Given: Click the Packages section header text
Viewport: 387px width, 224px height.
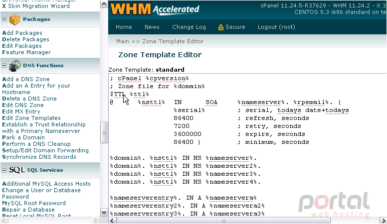Looking at the screenshot, I should click(x=36, y=19).
